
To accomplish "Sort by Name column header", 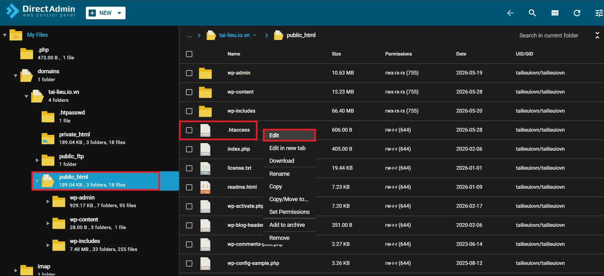I will coord(234,54).
